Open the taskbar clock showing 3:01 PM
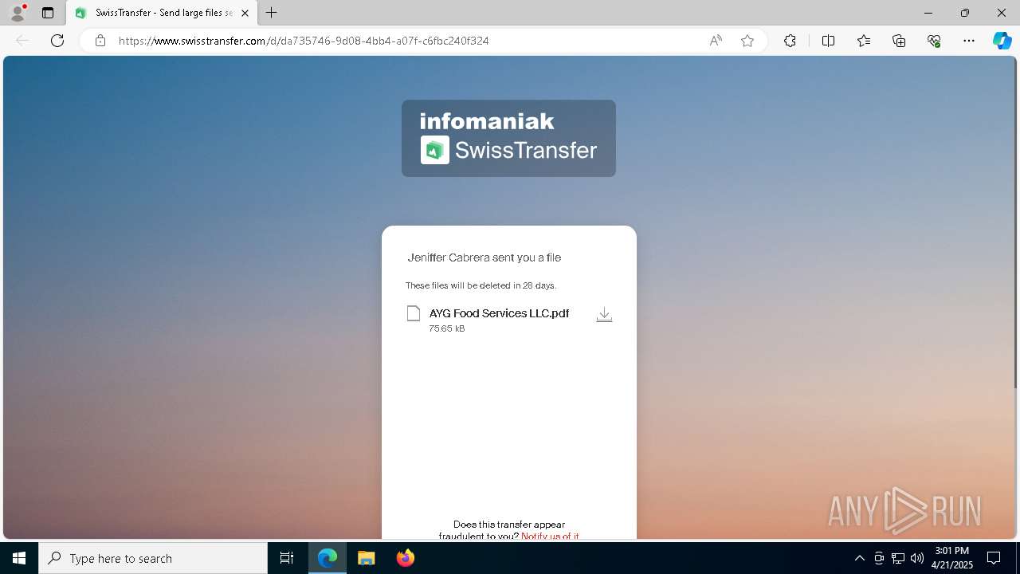The height and width of the screenshot is (574, 1020). pos(952,558)
